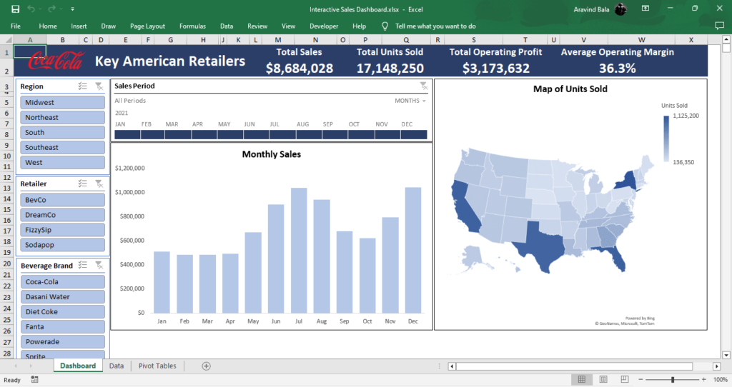The width and height of the screenshot is (732, 387).
Task: Filter by Midwest region
Action: pyautogui.click(x=63, y=103)
